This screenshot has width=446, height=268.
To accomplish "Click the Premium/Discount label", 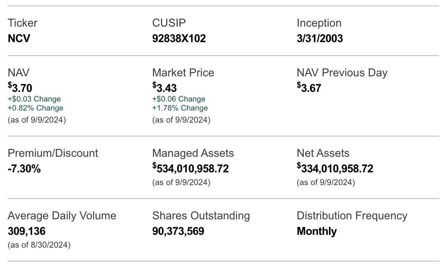I will pos(53,153).
